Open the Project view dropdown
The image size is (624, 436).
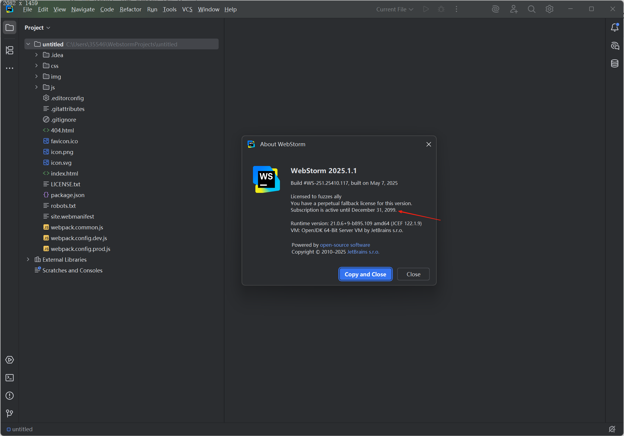pyautogui.click(x=37, y=28)
